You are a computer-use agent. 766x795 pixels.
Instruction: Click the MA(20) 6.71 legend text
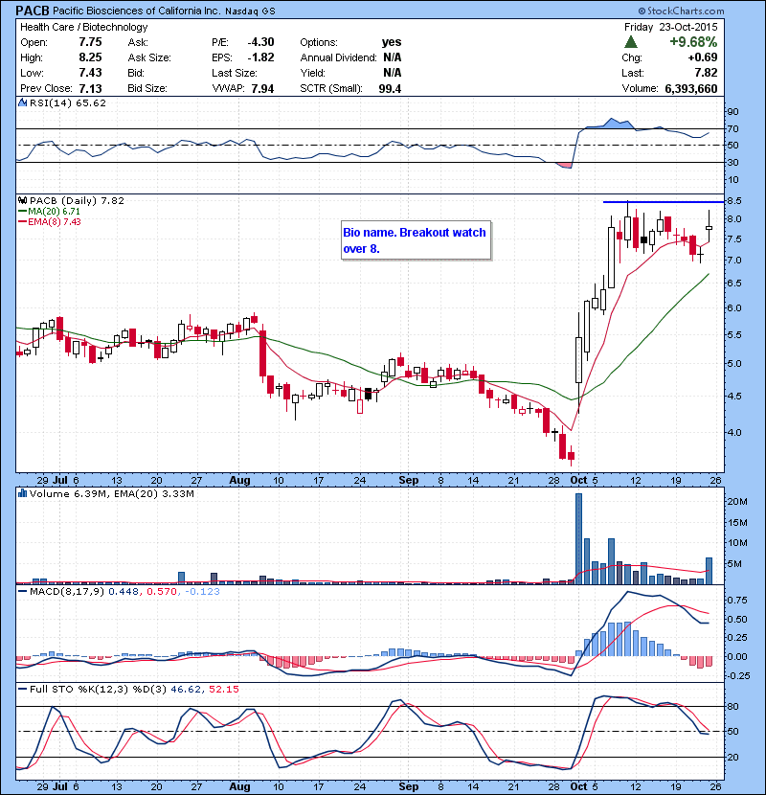click(55, 212)
